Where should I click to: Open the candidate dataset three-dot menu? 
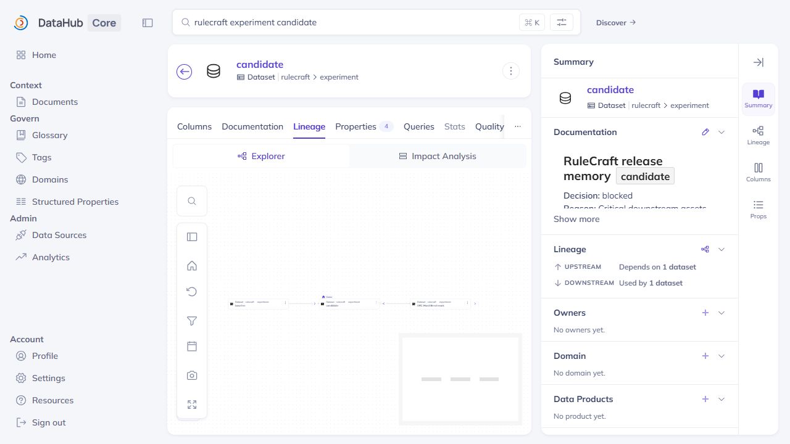(511, 71)
